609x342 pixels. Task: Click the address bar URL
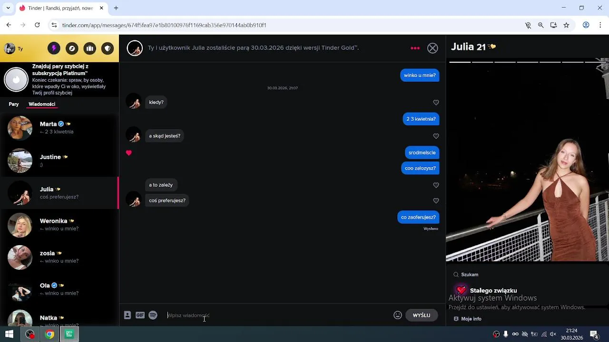(x=164, y=25)
